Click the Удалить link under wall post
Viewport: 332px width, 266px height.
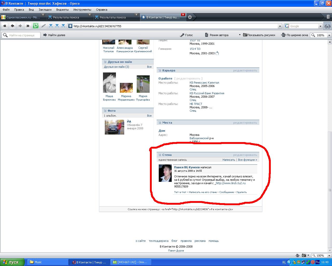click(x=241, y=192)
